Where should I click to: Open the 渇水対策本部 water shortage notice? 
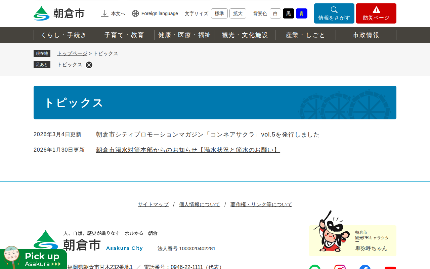tap(188, 150)
